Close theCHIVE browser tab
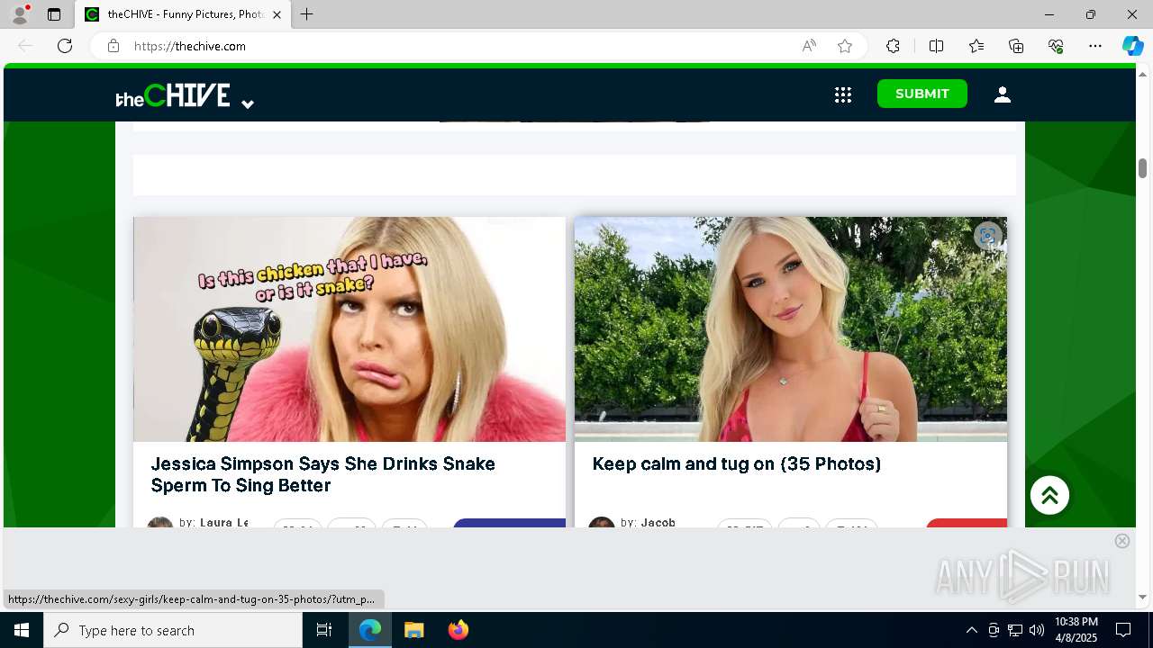 (x=277, y=14)
